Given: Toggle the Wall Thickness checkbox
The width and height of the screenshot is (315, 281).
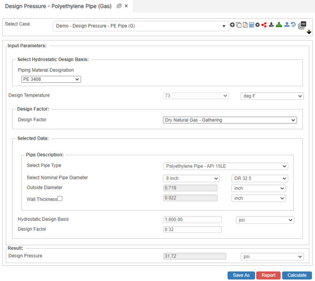Looking at the screenshot, I should coord(60,199).
